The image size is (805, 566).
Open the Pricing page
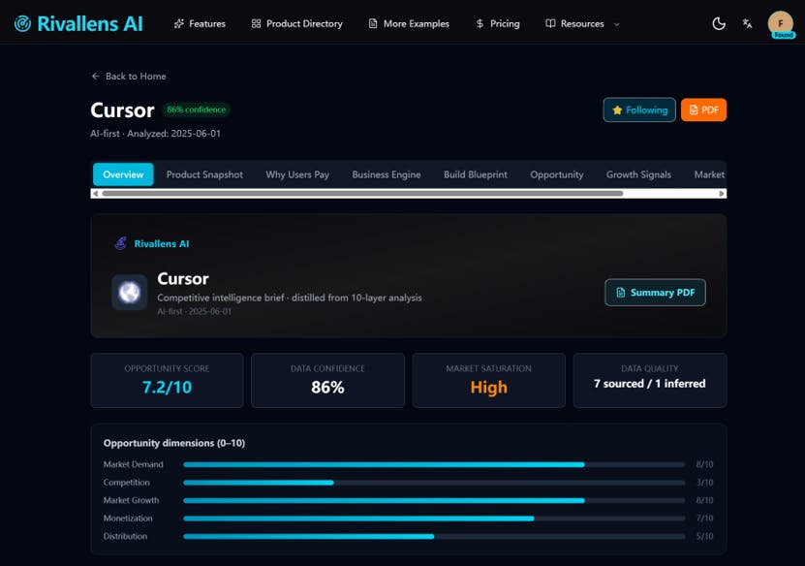pos(498,23)
